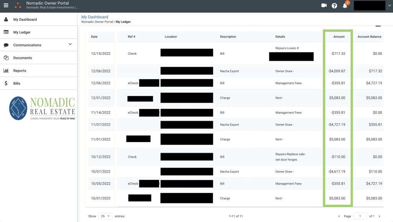Sort by the Amount column header

pyautogui.click(x=339, y=37)
